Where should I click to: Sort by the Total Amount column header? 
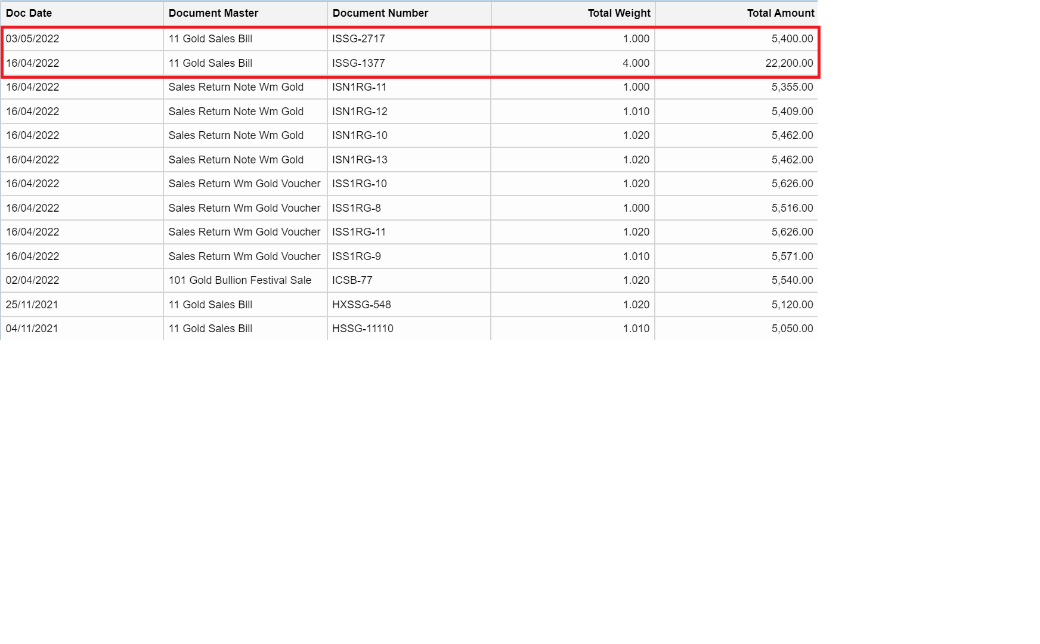click(x=736, y=13)
